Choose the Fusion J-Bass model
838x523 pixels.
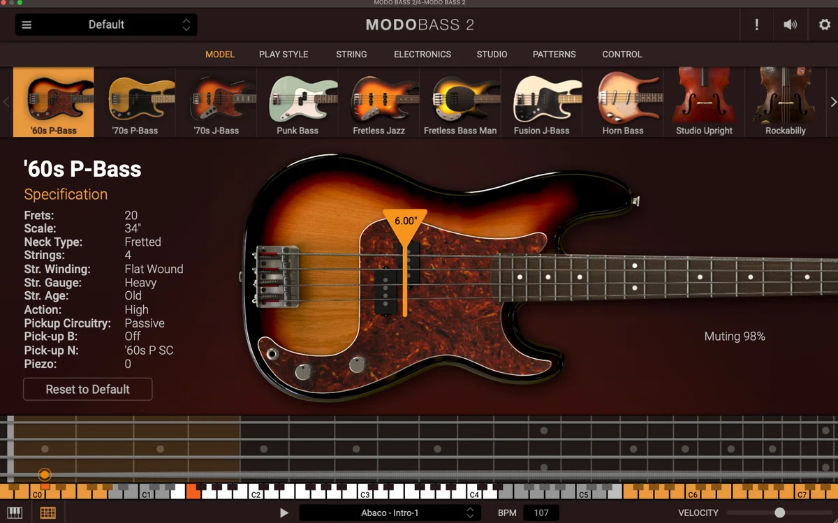coord(541,102)
